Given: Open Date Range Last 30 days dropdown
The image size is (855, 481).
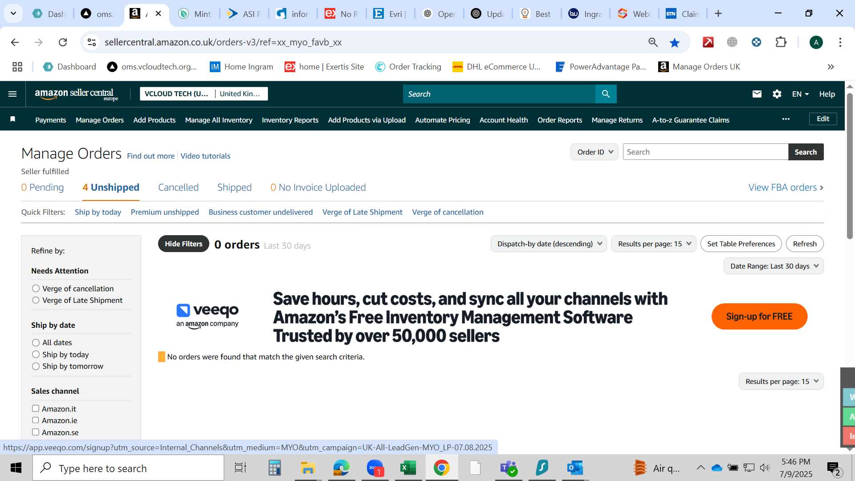Looking at the screenshot, I should pyautogui.click(x=774, y=266).
